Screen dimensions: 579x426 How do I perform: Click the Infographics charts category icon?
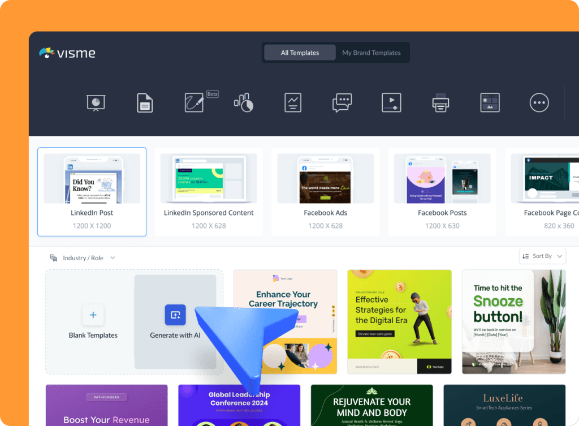coord(243,102)
